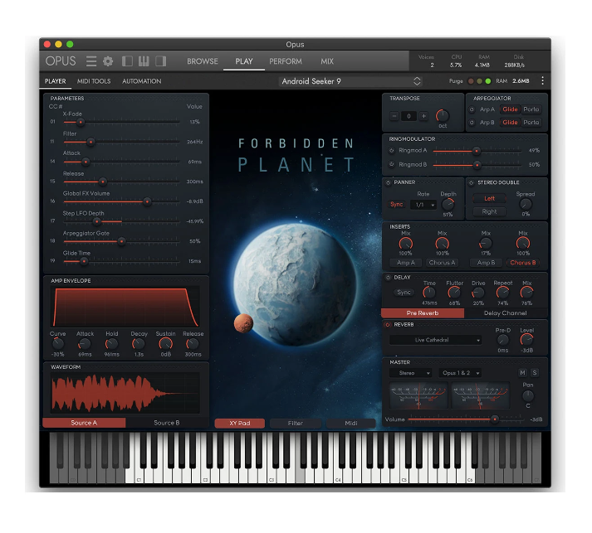Screen dimensions: 592x533
Task: Toggle the Delay power button
Action: click(388, 277)
